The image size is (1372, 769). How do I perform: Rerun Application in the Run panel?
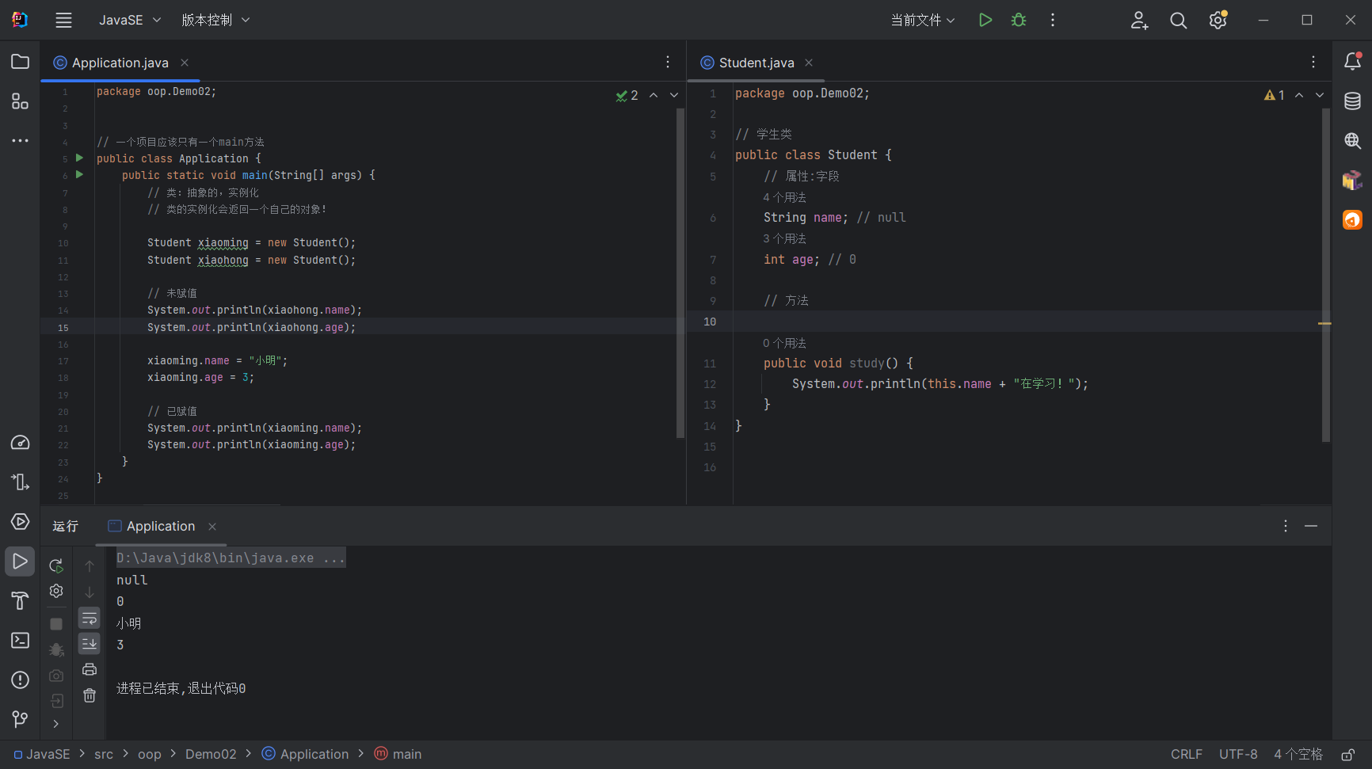[x=56, y=565]
